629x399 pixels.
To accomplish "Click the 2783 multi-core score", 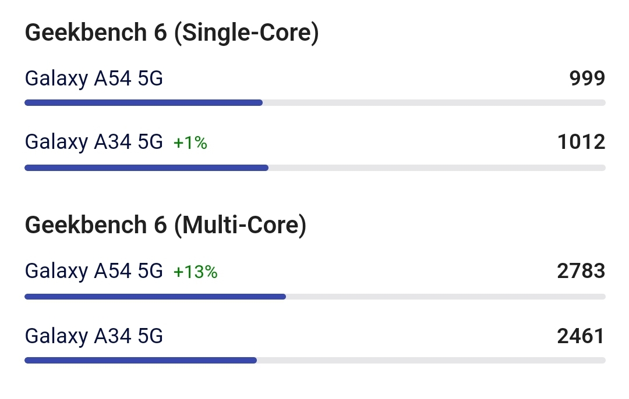I will pos(581,271).
